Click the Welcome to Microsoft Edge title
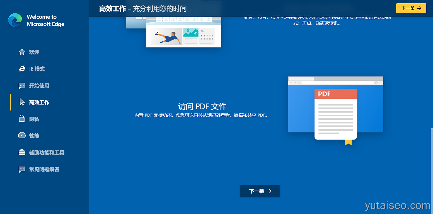The width and height of the screenshot is (433, 214). click(x=45, y=20)
